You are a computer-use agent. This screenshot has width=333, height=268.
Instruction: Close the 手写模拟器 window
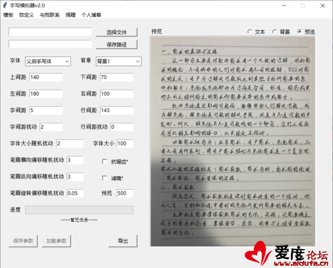323,5
